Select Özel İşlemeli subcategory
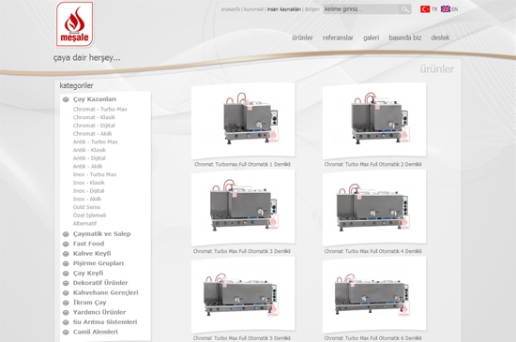516x342 pixels. 89,216
